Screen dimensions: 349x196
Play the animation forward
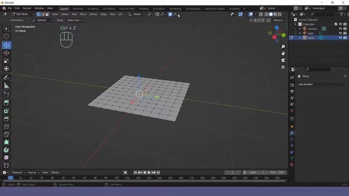(149, 173)
